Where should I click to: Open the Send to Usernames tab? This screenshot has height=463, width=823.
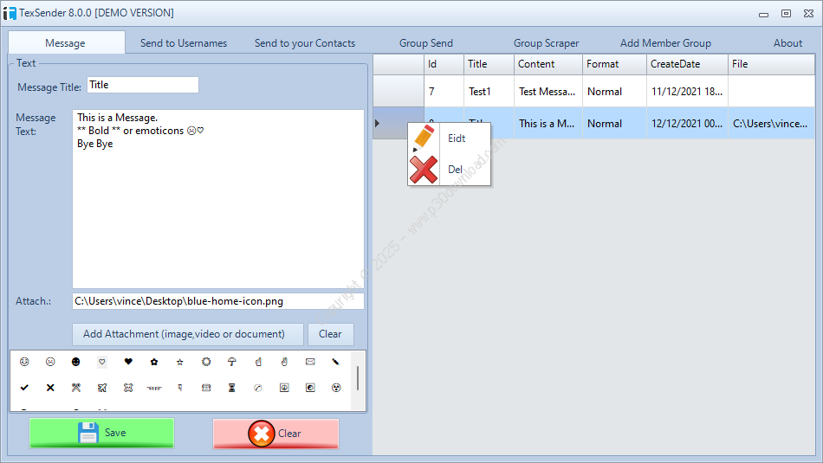coord(184,43)
